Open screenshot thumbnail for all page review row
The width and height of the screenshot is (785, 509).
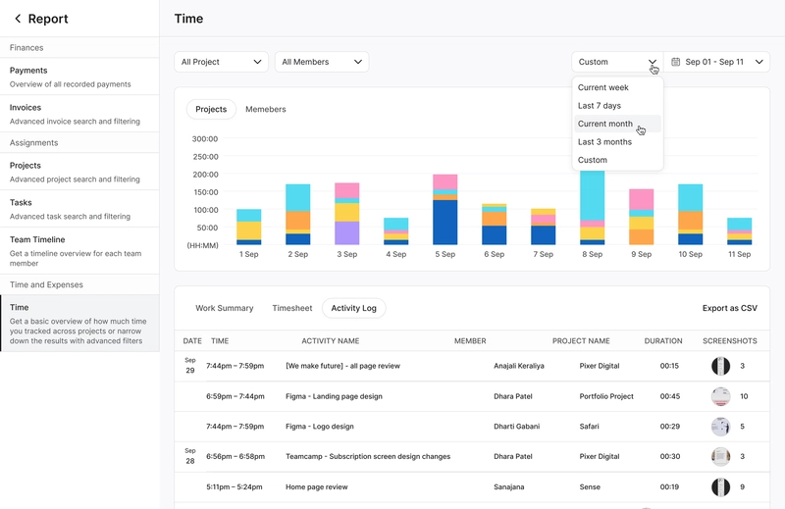[720, 366]
